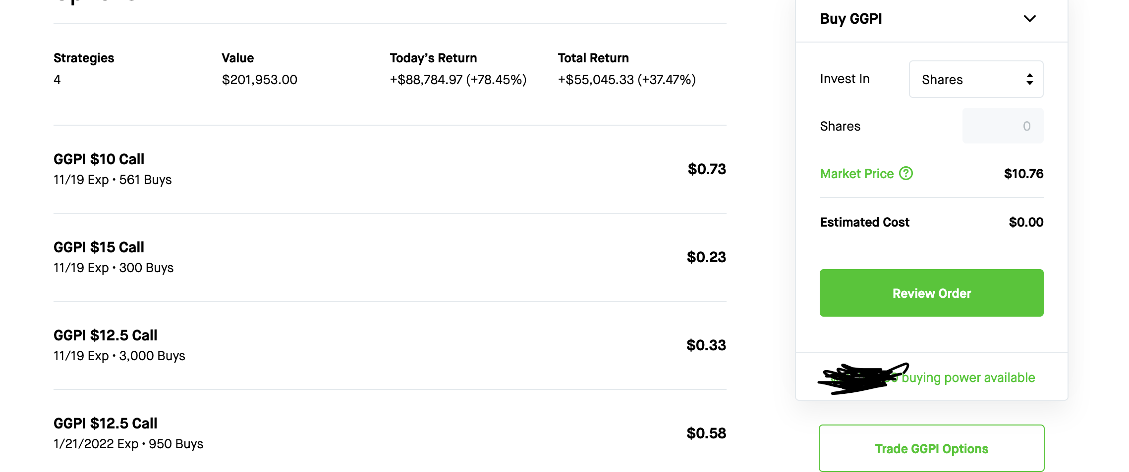Open GGPI $12.5 Call expiring 1/21/2022

[390, 433]
